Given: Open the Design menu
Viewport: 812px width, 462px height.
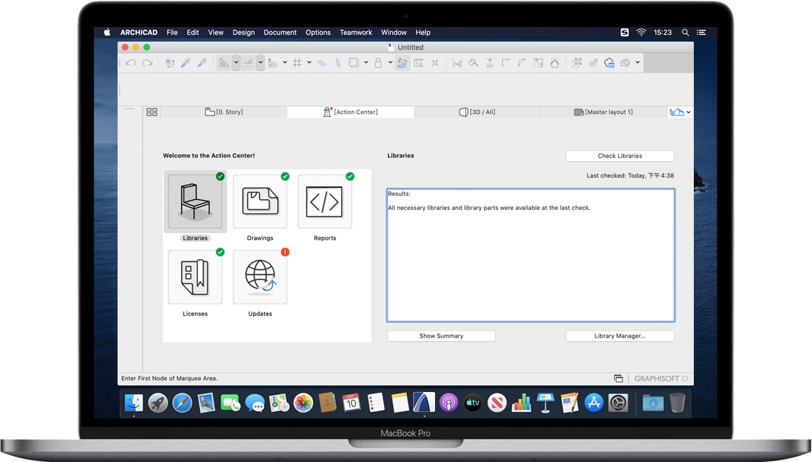Looking at the screenshot, I should (x=243, y=32).
